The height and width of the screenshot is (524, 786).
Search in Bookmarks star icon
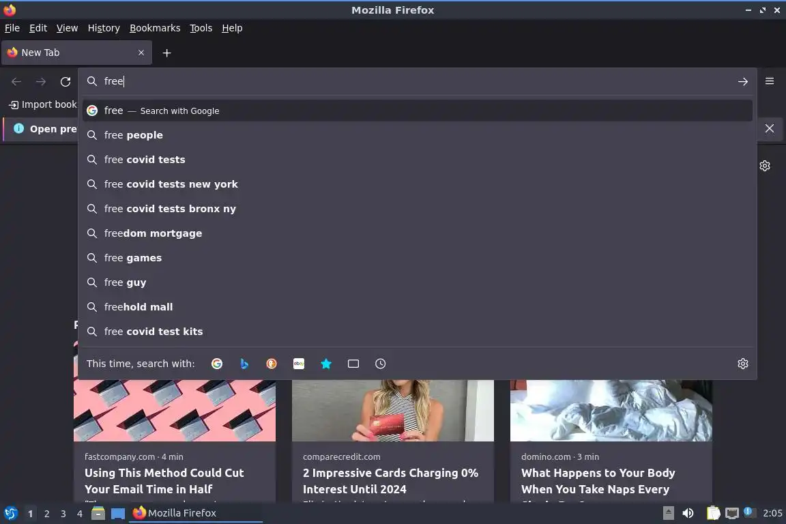coord(326,364)
